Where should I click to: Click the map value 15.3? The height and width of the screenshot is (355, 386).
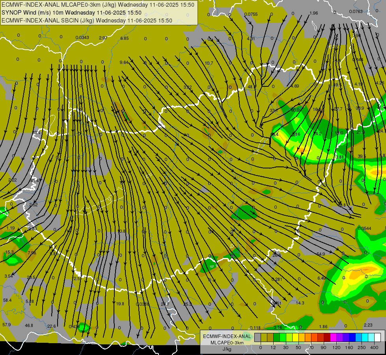click(x=9, y=252)
